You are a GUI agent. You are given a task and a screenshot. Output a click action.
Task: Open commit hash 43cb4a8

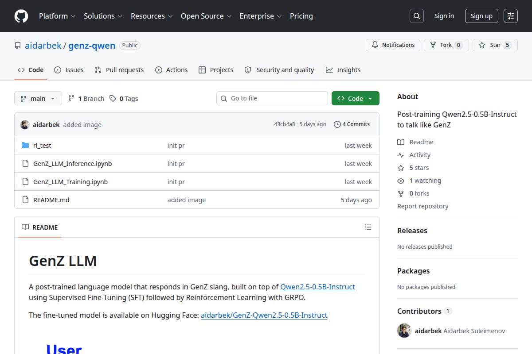point(284,124)
